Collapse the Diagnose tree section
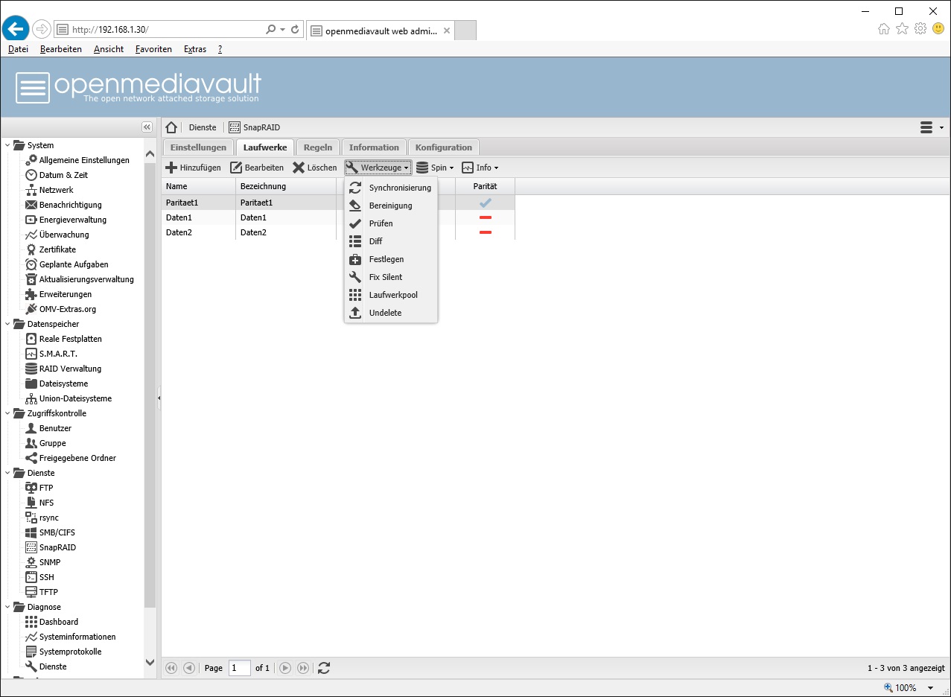 click(x=8, y=607)
